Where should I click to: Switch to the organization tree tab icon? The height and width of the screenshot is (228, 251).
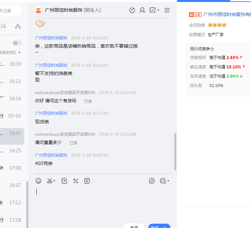coord(18,26)
